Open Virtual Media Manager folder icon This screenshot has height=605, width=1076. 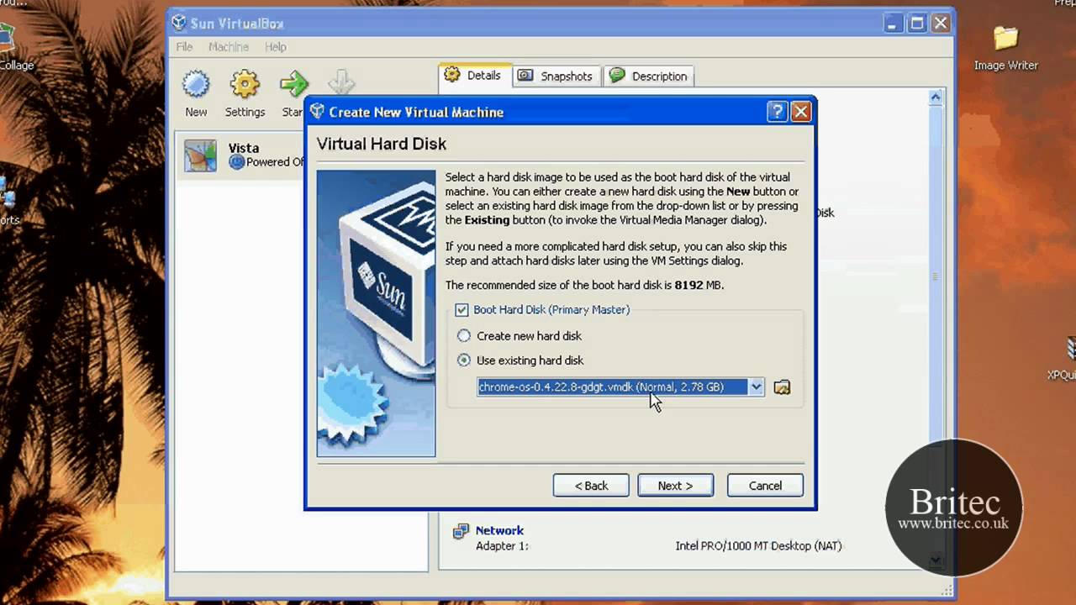click(782, 387)
